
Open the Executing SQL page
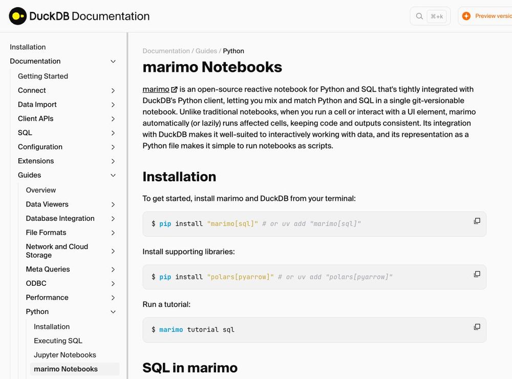58,341
